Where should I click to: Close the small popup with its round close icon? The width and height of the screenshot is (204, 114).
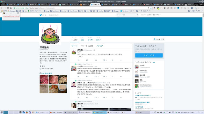pyautogui.click(x=18, y=13)
